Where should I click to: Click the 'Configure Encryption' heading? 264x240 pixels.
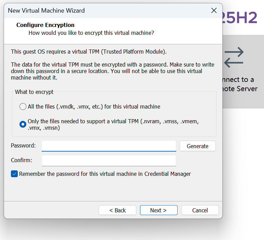click(x=45, y=25)
